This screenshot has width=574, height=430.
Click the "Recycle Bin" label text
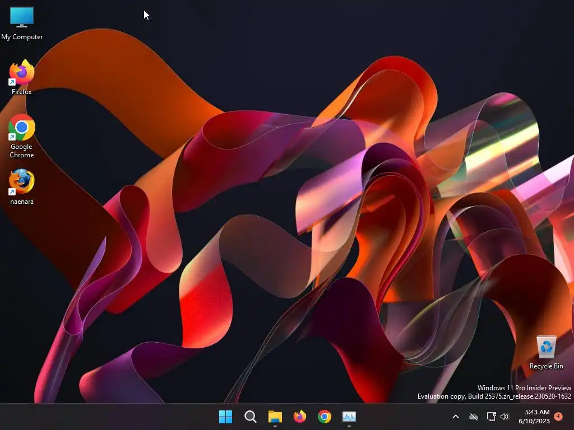546,366
